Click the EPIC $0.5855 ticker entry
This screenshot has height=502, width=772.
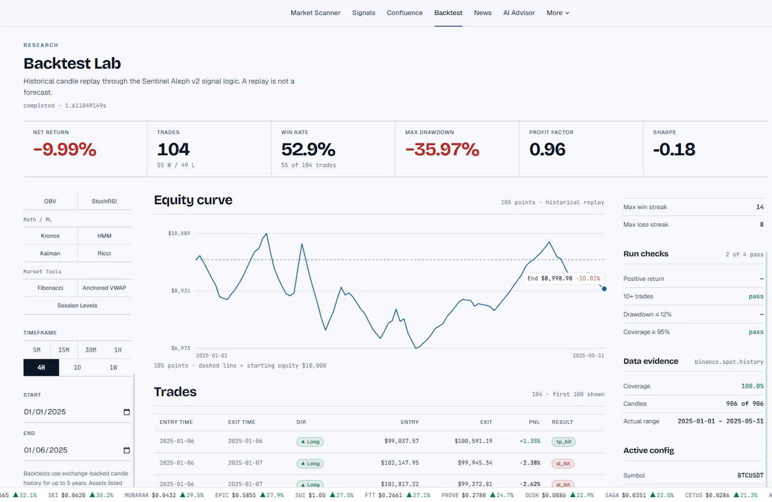tap(249, 495)
